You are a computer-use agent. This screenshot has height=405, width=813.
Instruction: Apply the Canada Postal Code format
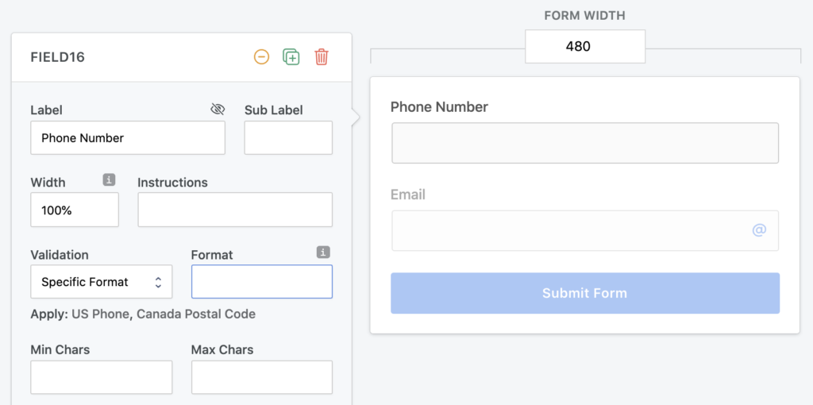pos(196,314)
